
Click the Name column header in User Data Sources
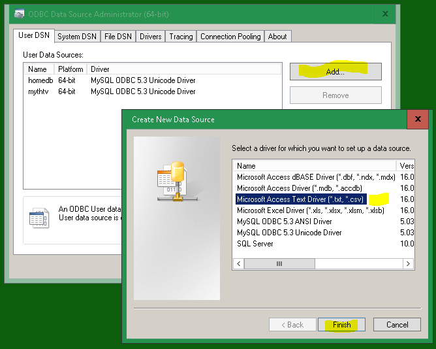39,69
